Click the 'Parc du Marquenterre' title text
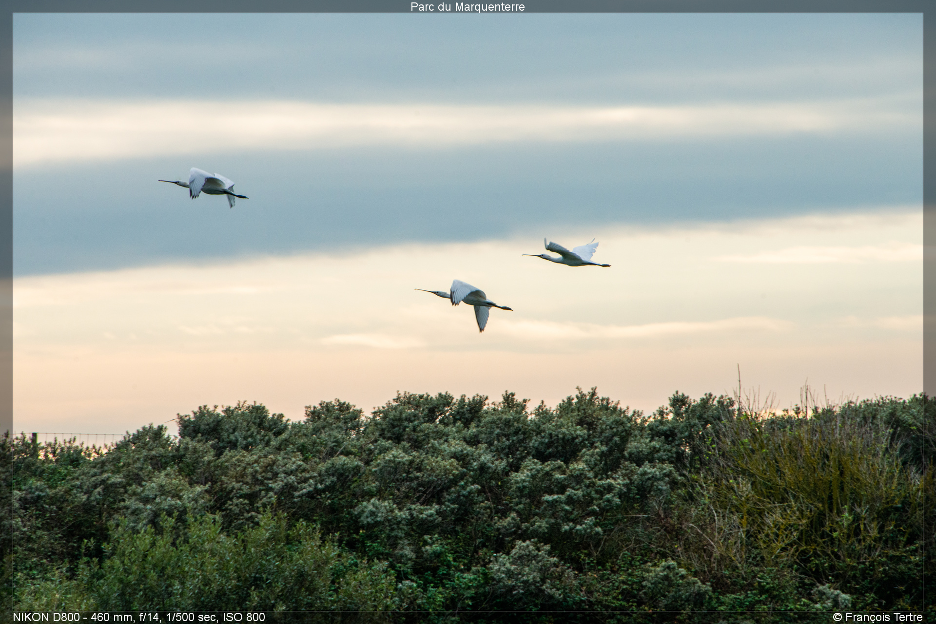 click(468, 7)
